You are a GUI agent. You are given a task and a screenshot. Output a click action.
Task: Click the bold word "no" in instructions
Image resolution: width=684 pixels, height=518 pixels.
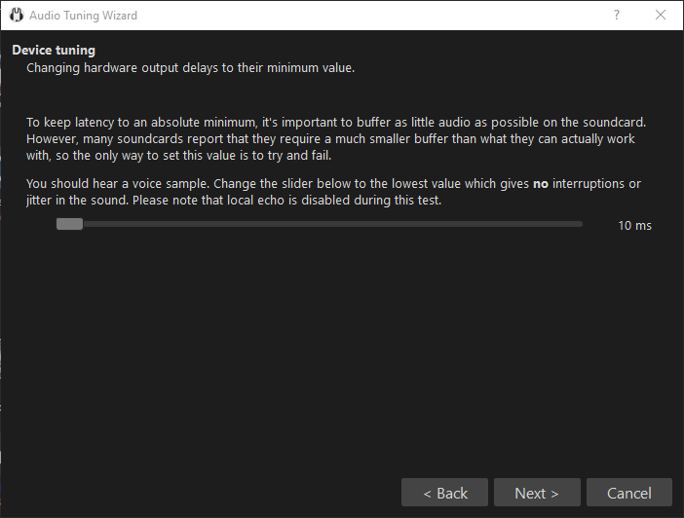coord(541,184)
